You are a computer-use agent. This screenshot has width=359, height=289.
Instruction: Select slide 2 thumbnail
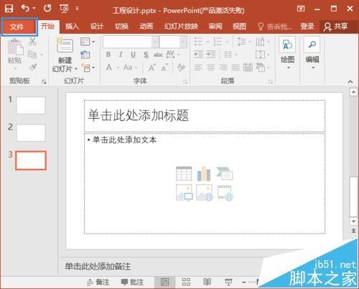(31, 132)
